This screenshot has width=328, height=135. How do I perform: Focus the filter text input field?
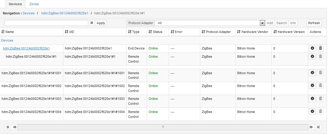[46, 23]
